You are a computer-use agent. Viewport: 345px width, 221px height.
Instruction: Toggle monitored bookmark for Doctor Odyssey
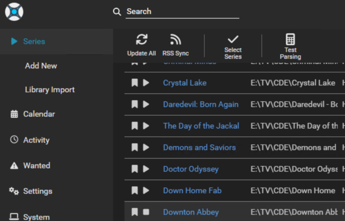pyautogui.click(x=134, y=169)
